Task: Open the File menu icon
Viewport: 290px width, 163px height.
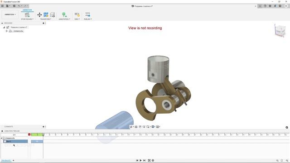Action: [8, 6]
